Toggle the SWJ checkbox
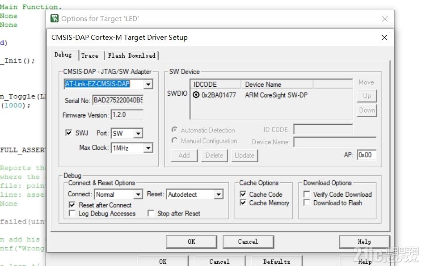This screenshot has height=266, width=422. click(x=69, y=133)
